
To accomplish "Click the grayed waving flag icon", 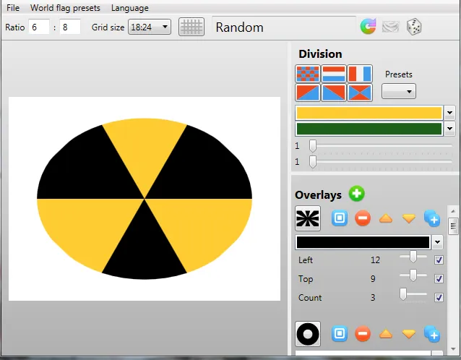I will coord(390,27).
